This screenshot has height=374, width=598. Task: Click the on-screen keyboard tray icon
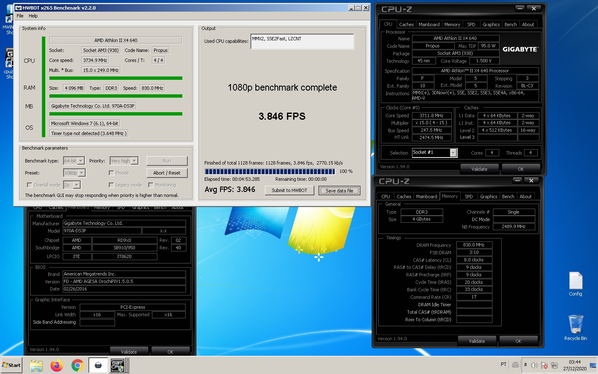[515, 365]
